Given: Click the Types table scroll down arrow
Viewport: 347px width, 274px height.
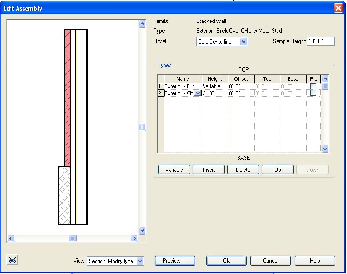Looking at the screenshot, I should [x=325, y=149].
